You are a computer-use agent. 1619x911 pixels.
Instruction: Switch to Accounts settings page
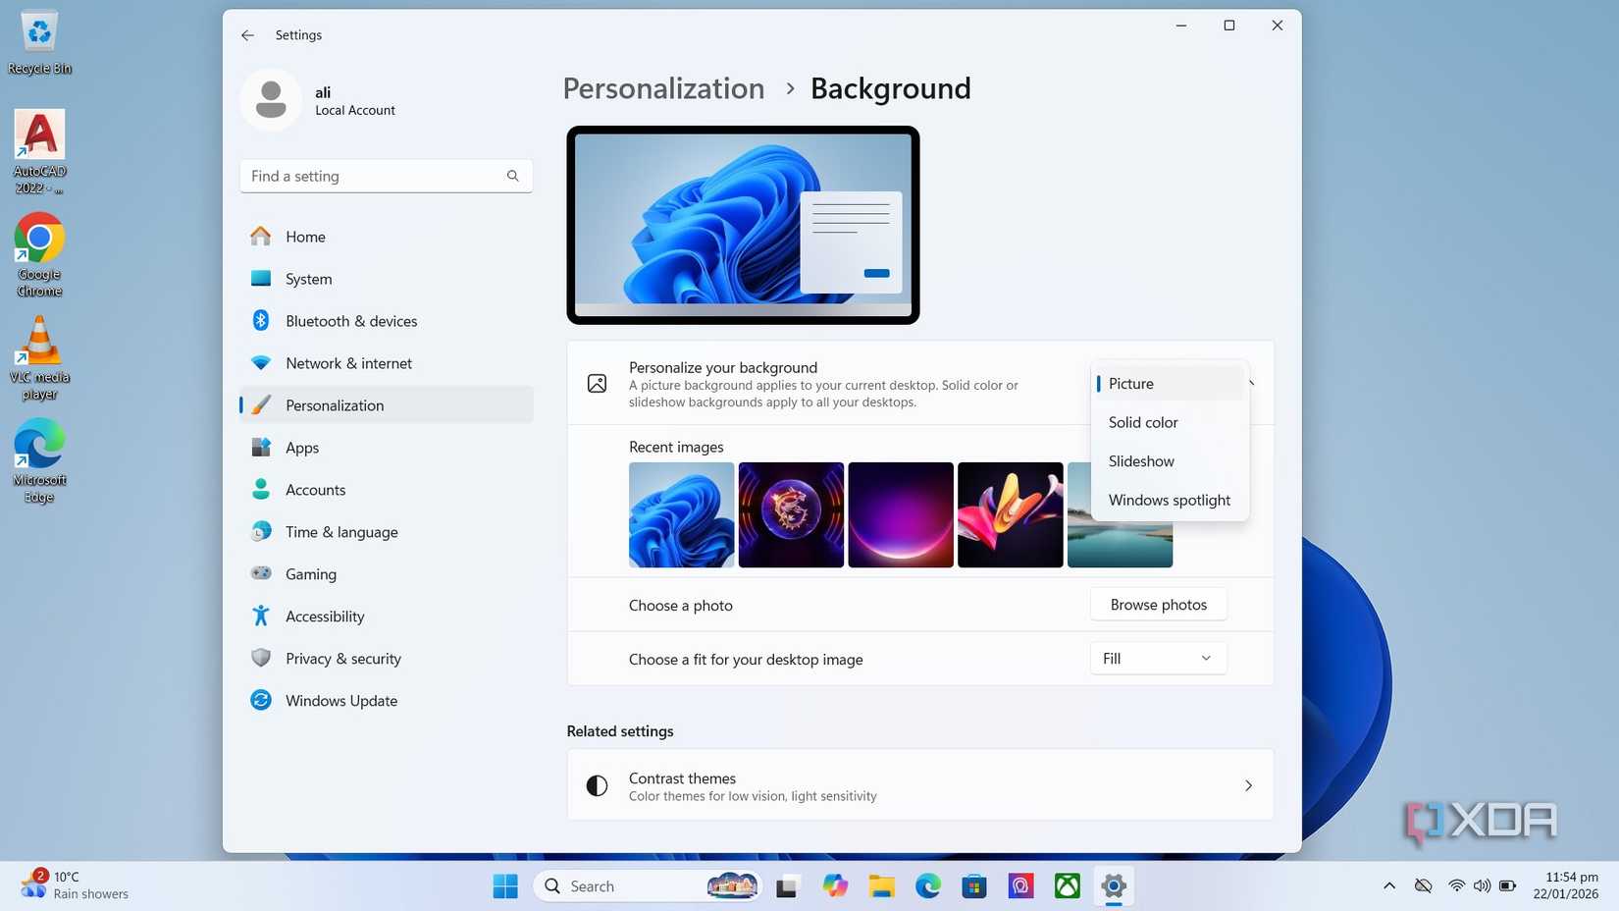coord(315,490)
